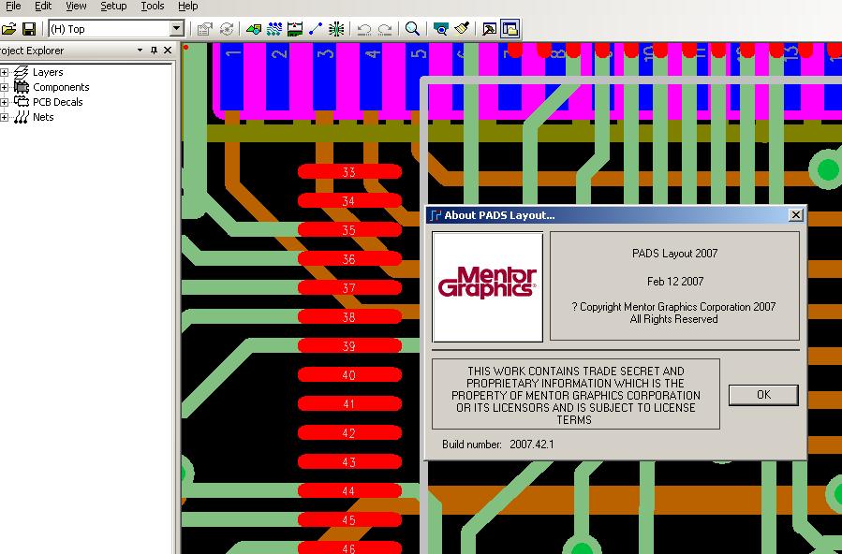The width and height of the screenshot is (842, 554).
Task: Click the View Board icon
Action: coord(440,28)
